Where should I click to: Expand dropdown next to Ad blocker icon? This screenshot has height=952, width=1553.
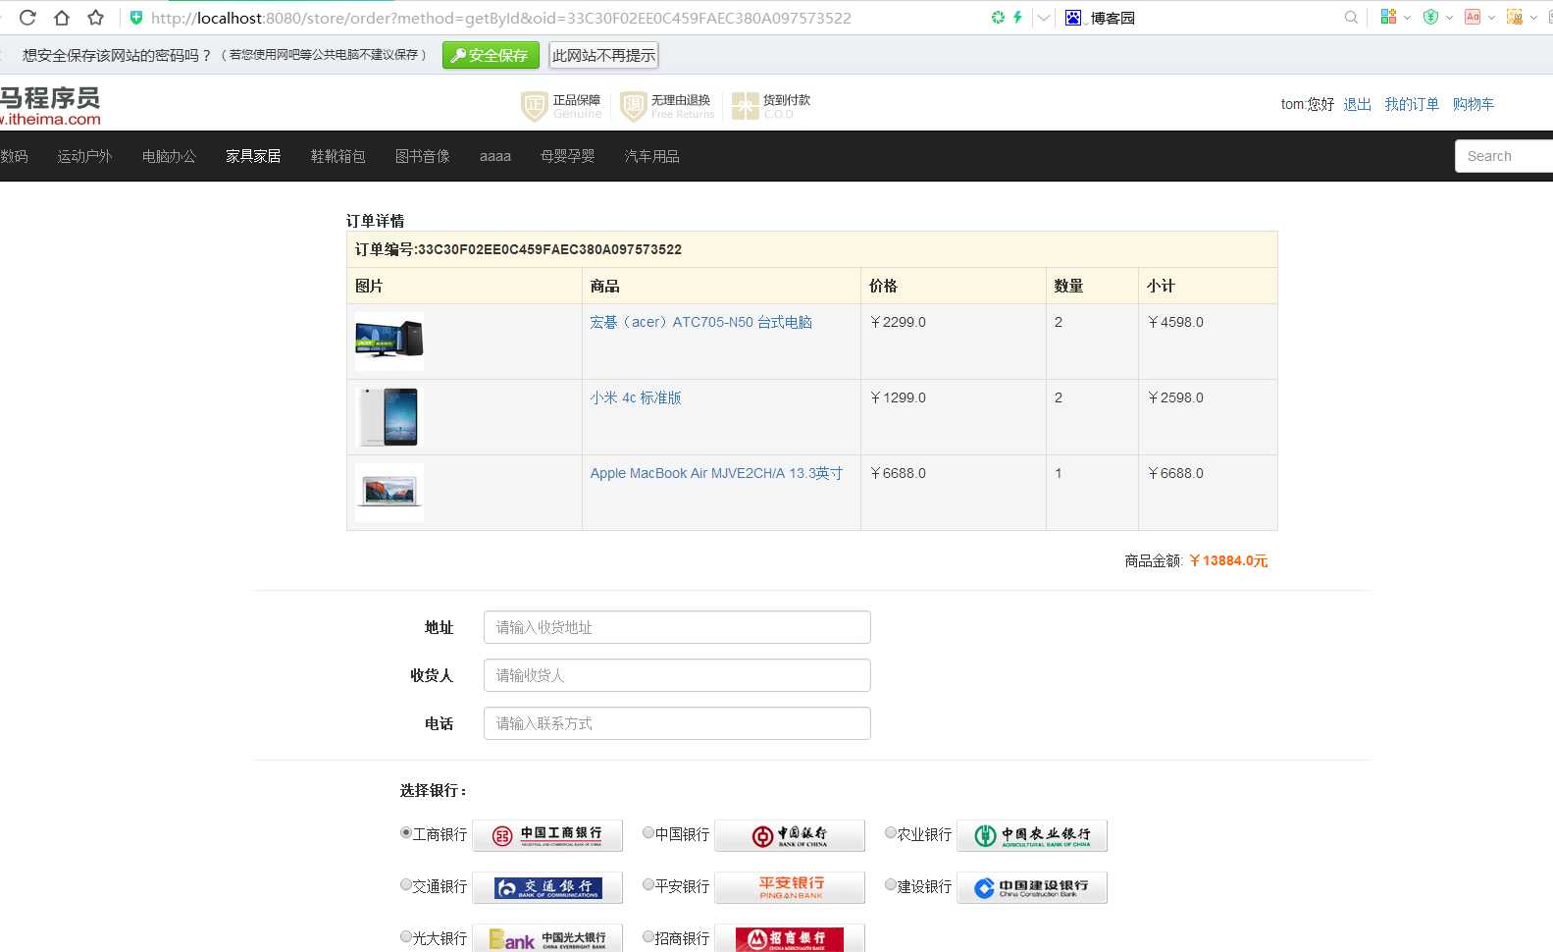[1491, 18]
